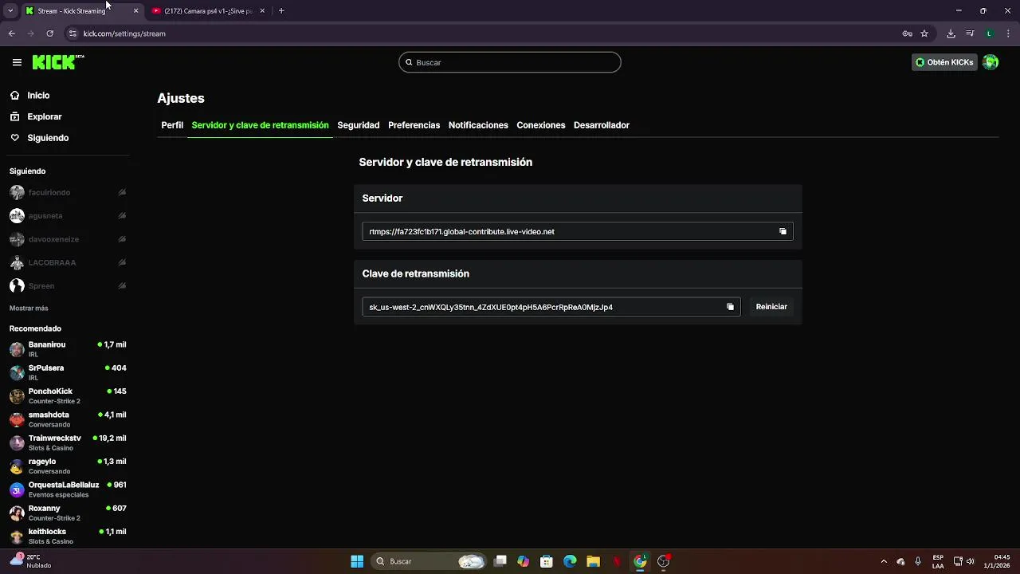
Task: Switch to the Camara ps4 browser tab
Action: point(209,10)
